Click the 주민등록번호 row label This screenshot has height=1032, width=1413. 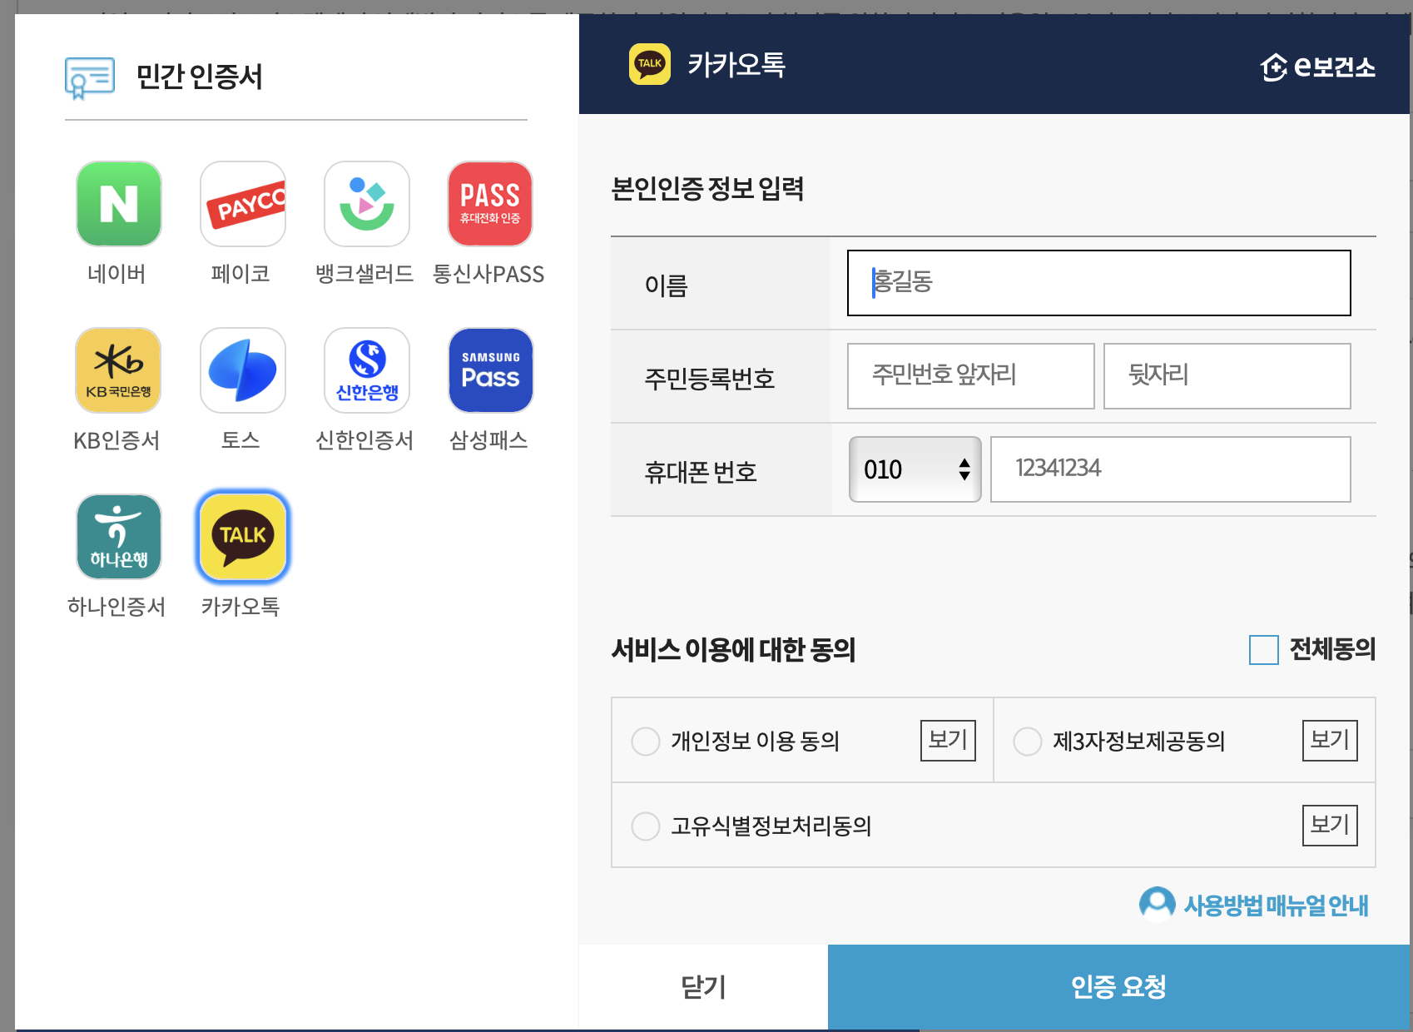click(710, 380)
